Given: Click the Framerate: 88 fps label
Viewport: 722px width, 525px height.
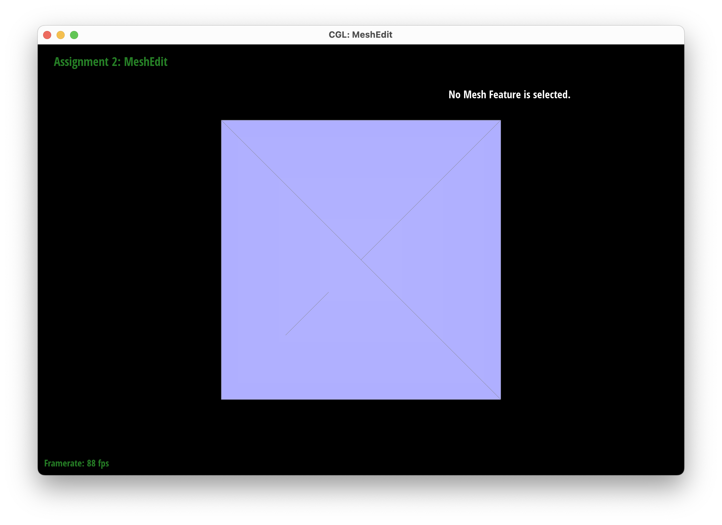Looking at the screenshot, I should point(76,463).
